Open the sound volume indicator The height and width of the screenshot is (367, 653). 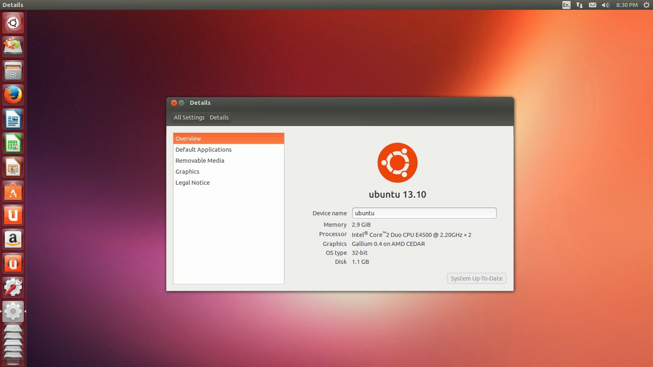[605, 5]
